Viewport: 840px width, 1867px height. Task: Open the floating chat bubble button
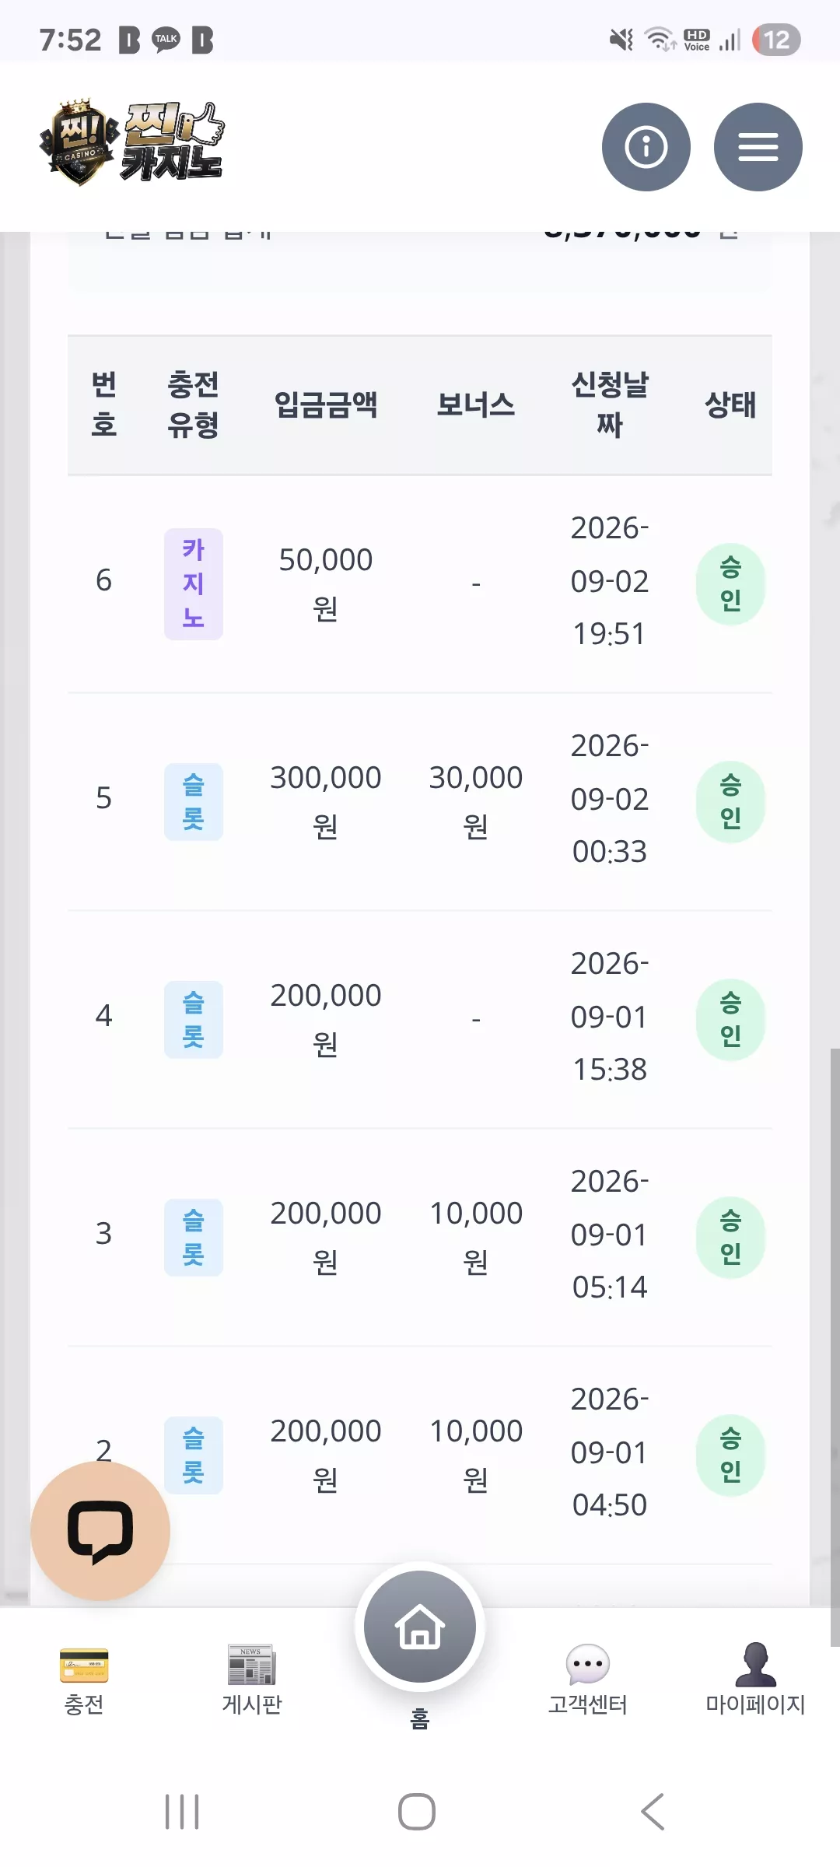[100, 1531]
